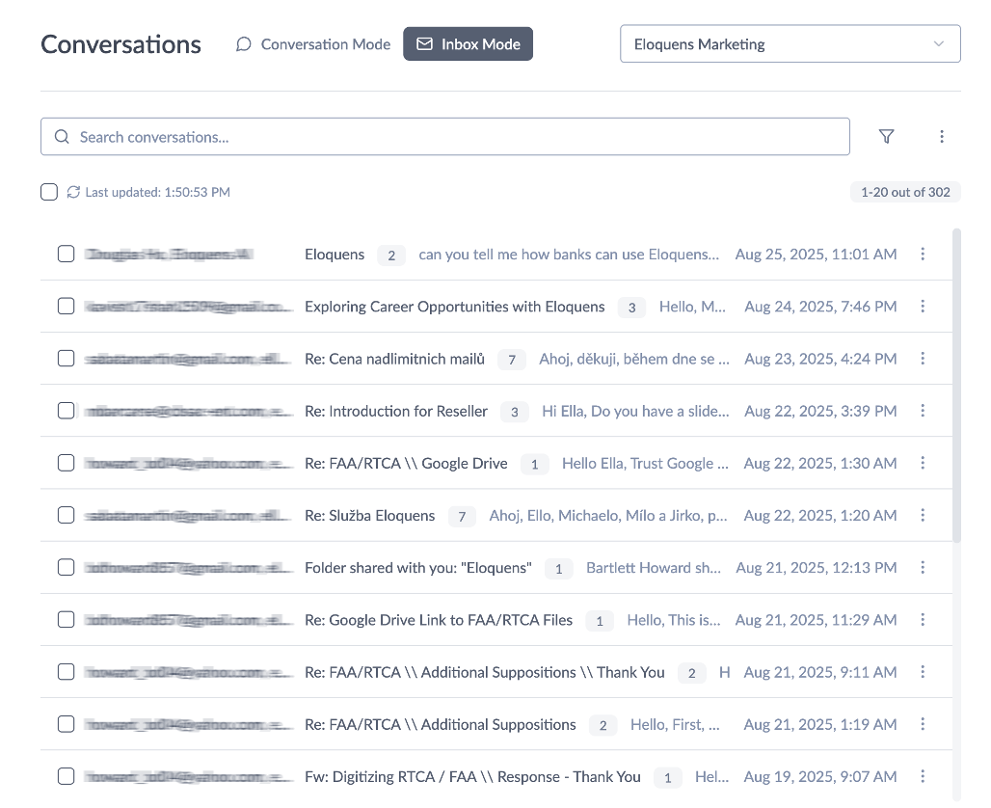Open 'Re: Google Drive Link to FAA/RTCA Files'
Screen dimensions: 991x808
pos(439,620)
